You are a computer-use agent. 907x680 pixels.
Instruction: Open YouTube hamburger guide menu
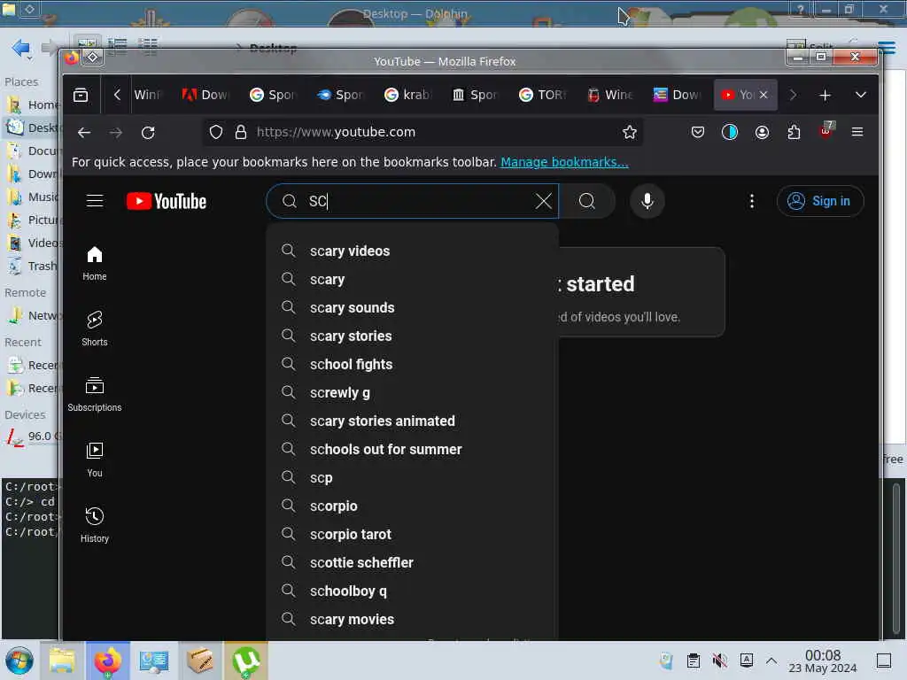pos(95,201)
